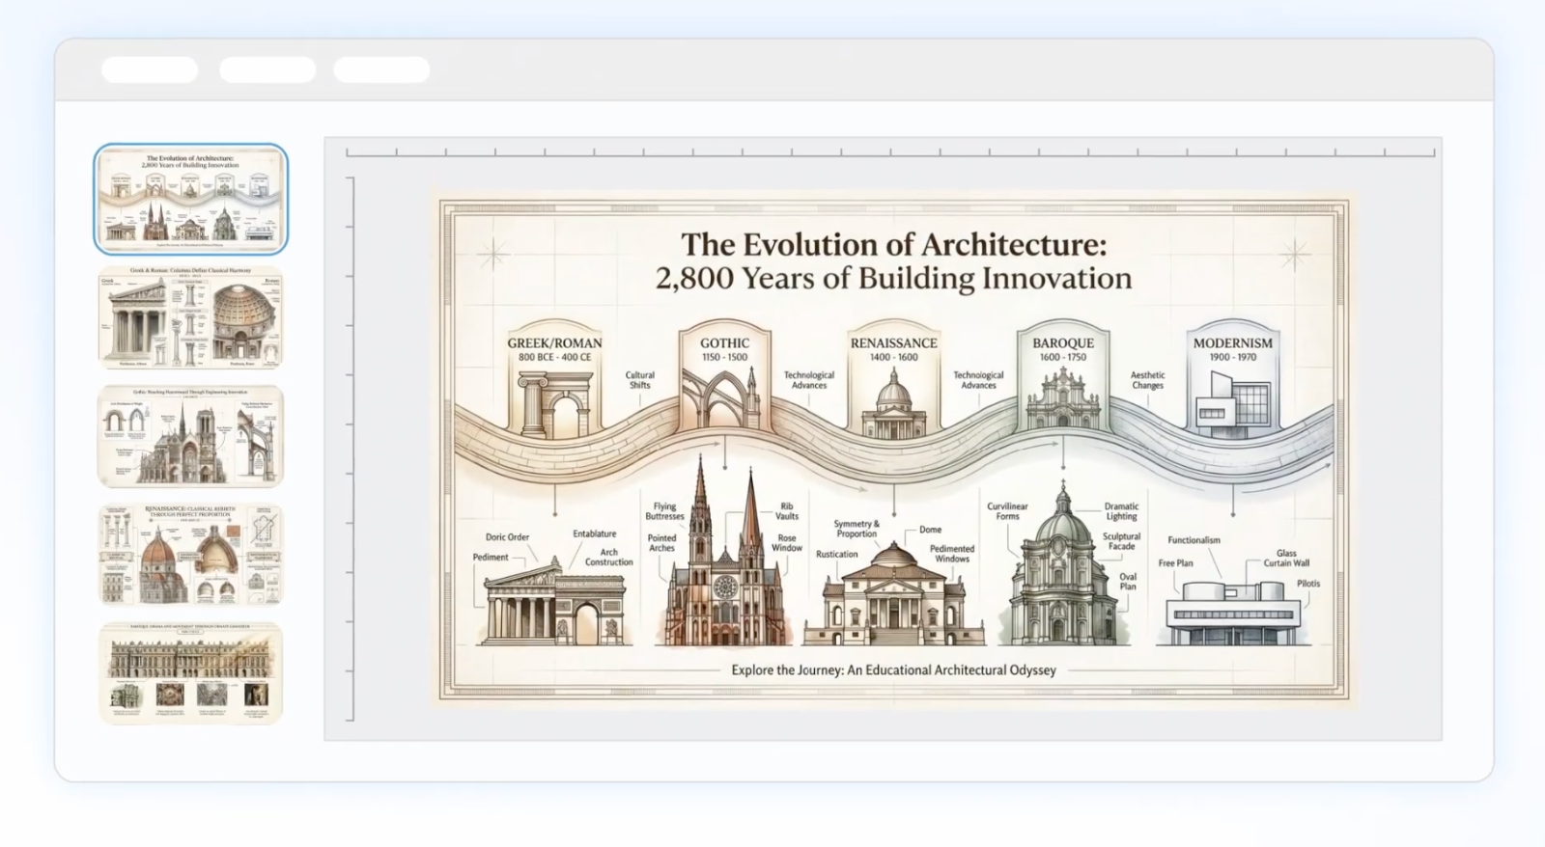This screenshot has height=847, width=1545.
Task: Click the middle placeholder tab in top bar
Action: [x=267, y=69]
